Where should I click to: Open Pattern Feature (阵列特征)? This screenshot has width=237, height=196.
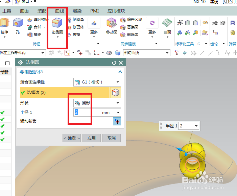pyautogui.click(x=38, y=20)
